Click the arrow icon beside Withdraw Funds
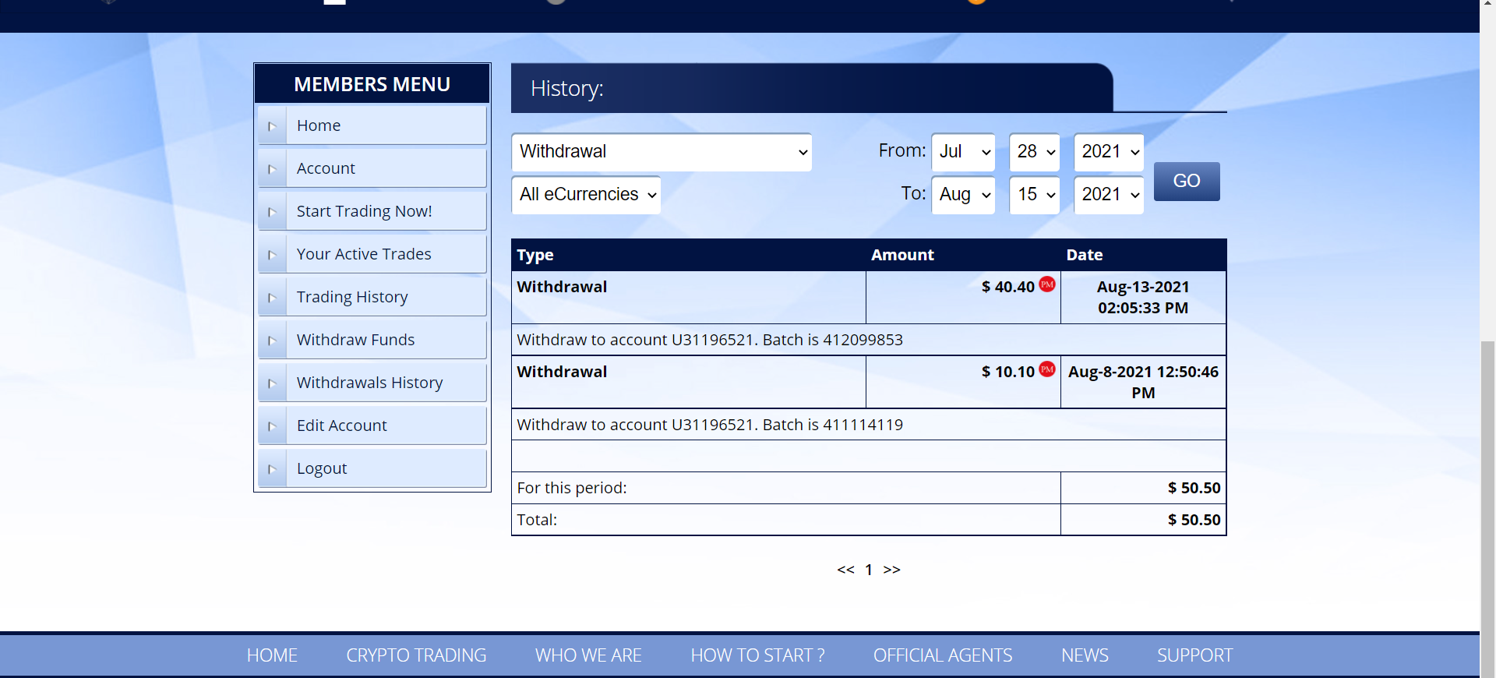The image size is (1496, 678). click(x=272, y=341)
